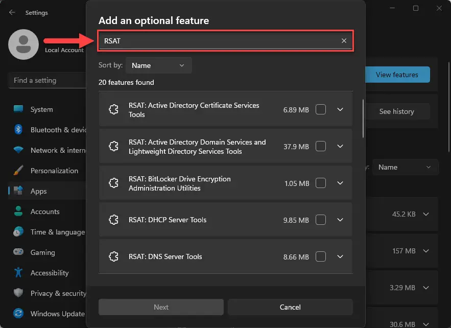Select Gaming in the sidebar
The width and height of the screenshot is (451, 328).
point(48,252)
